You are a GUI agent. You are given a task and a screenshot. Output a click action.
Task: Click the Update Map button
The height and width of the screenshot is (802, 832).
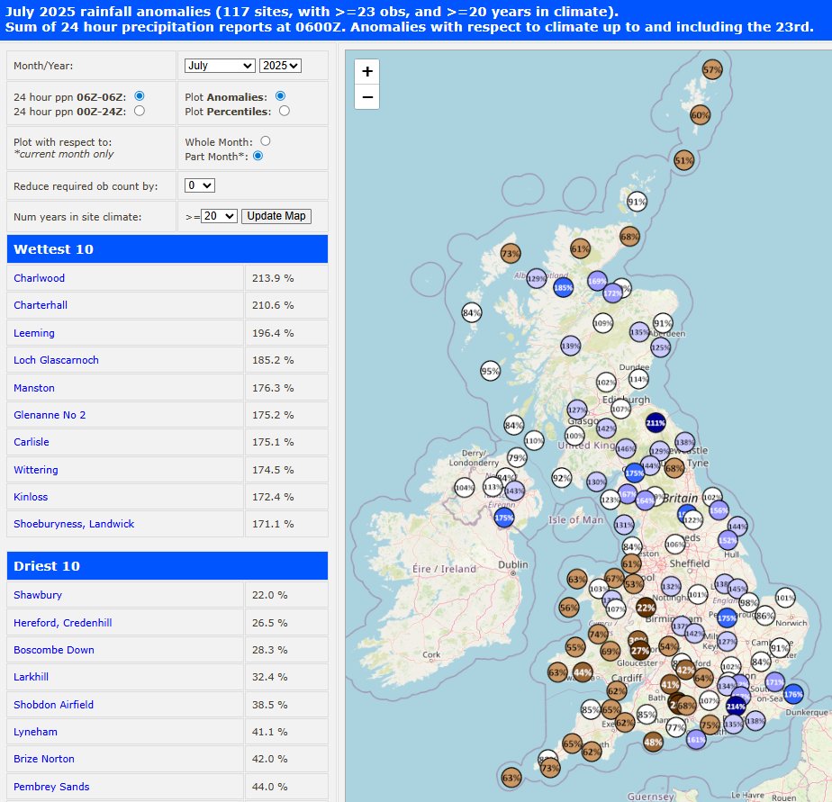(x=276, y=216)
